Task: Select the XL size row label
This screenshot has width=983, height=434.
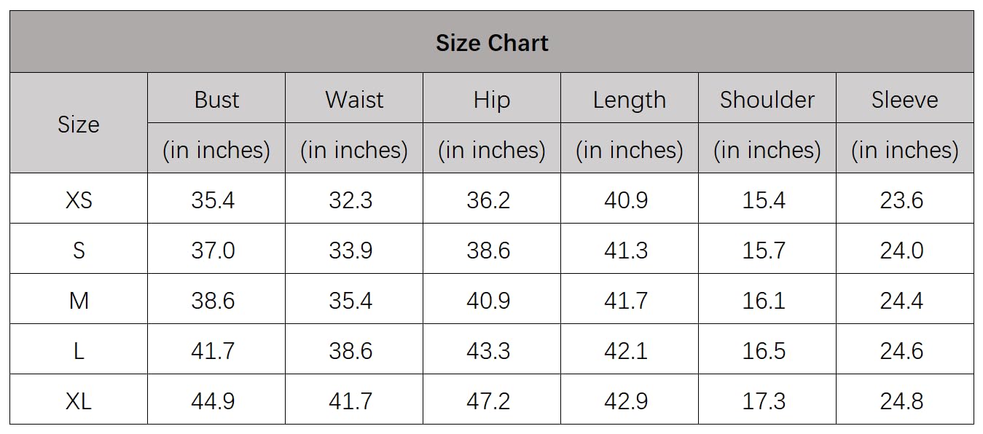Action: coord(79,401)
